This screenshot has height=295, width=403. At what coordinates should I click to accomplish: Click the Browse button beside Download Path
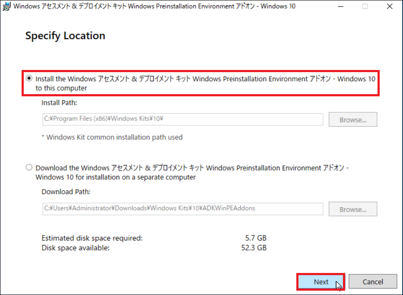click(x=353, y=209)
